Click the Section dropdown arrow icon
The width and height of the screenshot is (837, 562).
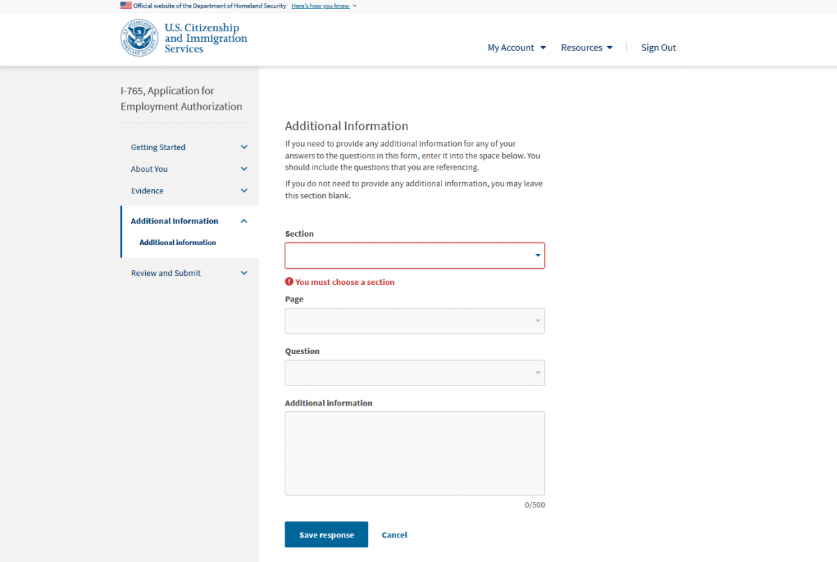(x=537, y=256)
